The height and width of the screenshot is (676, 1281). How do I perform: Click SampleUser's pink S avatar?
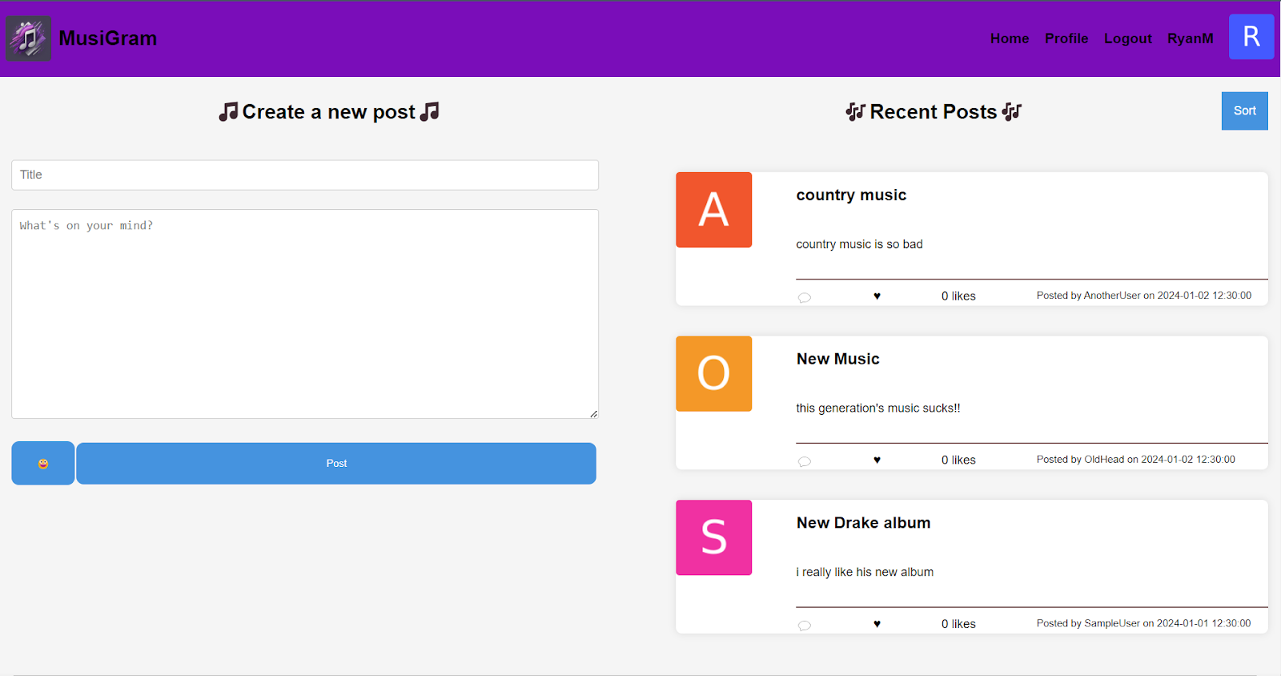click(x=713, y=537)
